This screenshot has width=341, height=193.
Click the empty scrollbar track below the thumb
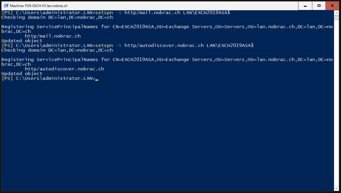click(x=336, y=102)
